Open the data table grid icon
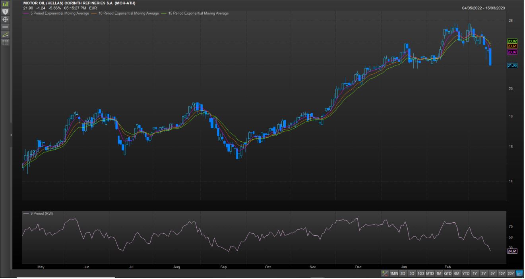The image size is (525, 279). [x=5, y=42]
